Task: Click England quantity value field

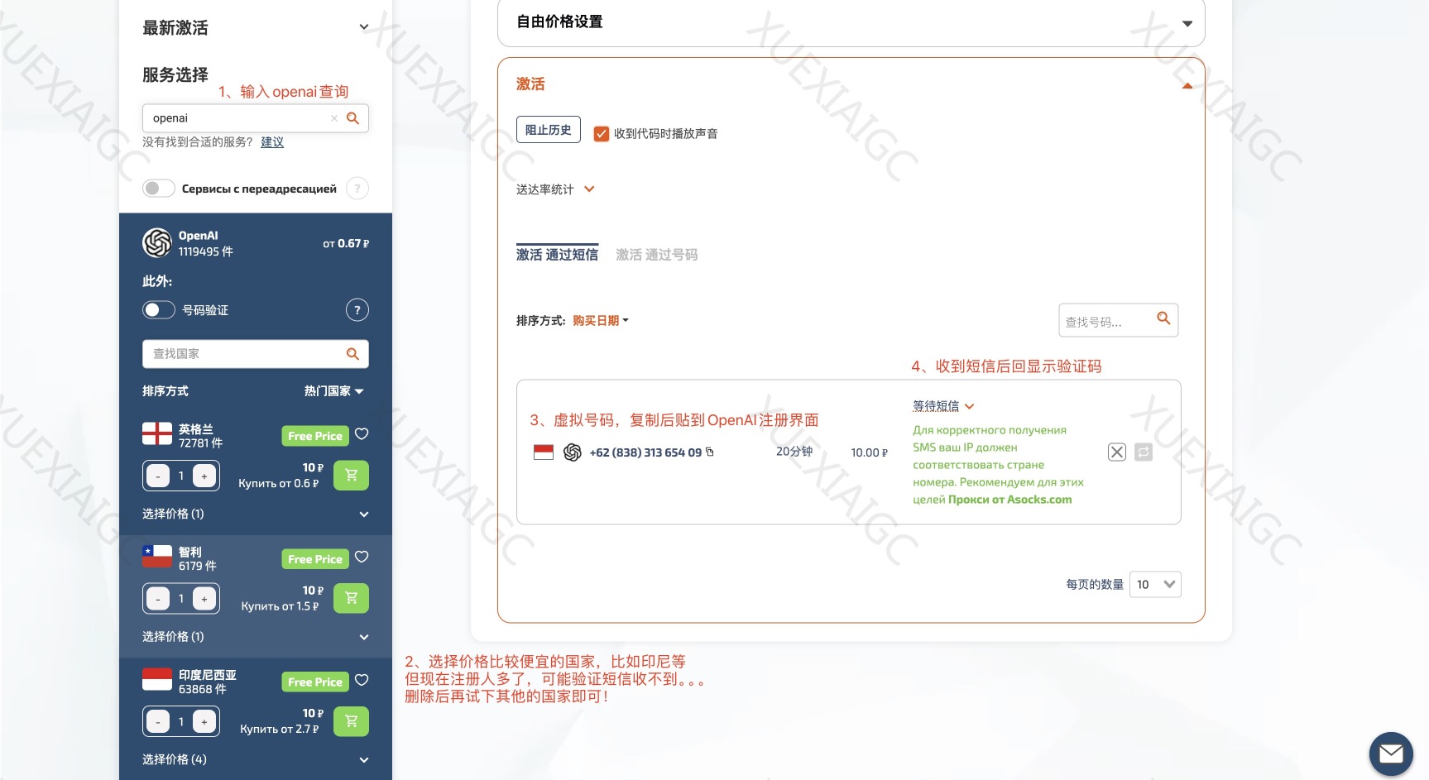Action: [181, 476]
